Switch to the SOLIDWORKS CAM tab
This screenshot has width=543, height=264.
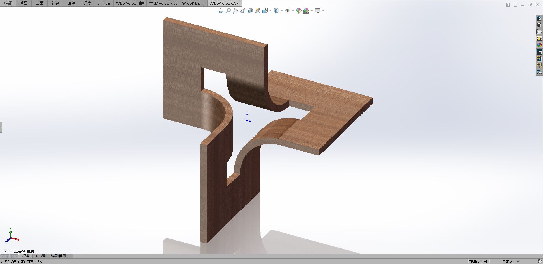224,3
